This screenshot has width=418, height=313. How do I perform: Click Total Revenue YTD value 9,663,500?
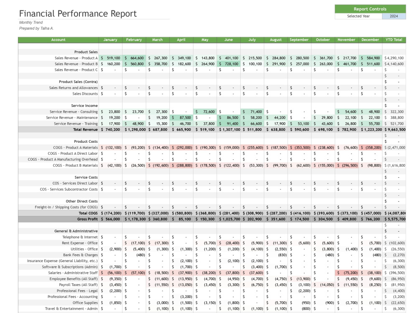click(394, 130)
